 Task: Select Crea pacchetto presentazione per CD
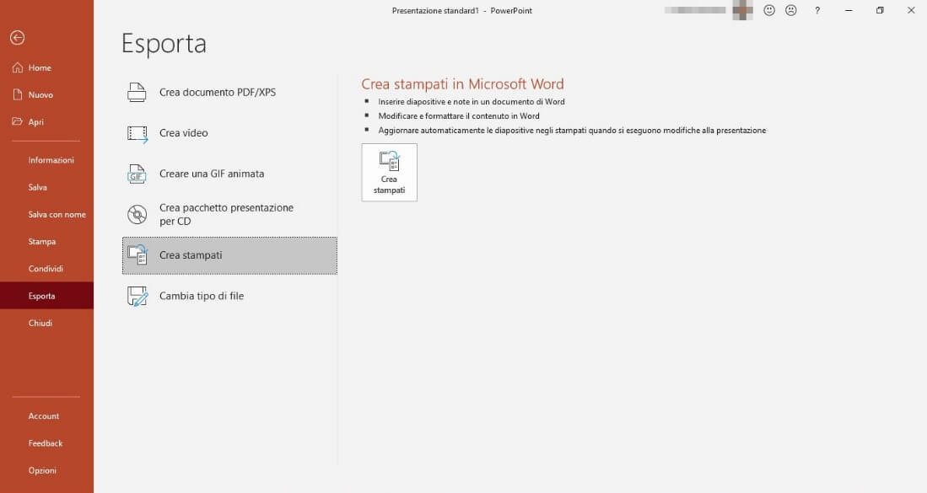click(229, 214)
